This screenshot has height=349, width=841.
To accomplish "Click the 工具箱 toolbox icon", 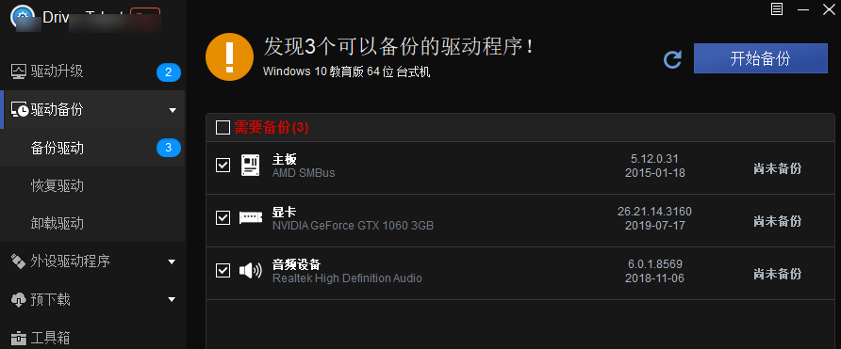I will pos(18,339).
